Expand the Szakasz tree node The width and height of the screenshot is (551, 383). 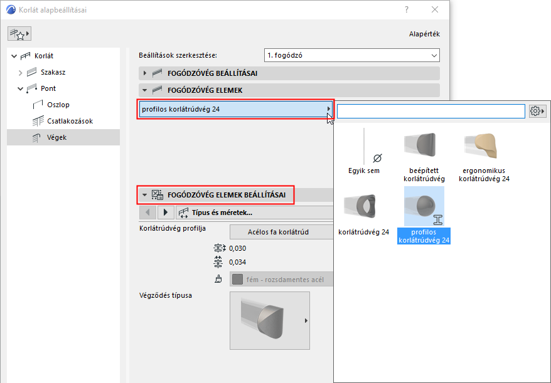20,72
